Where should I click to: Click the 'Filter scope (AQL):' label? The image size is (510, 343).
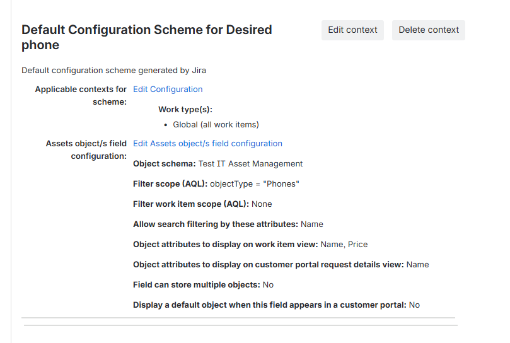170,184
